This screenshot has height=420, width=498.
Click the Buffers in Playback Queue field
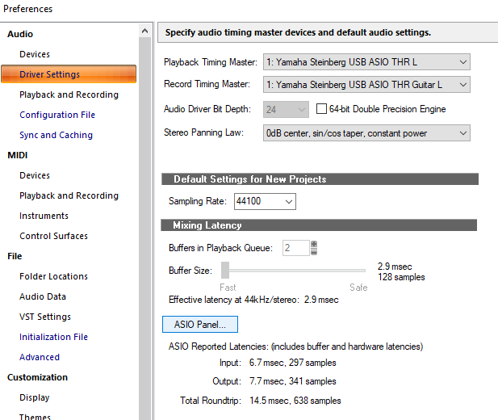pos(295,248)
